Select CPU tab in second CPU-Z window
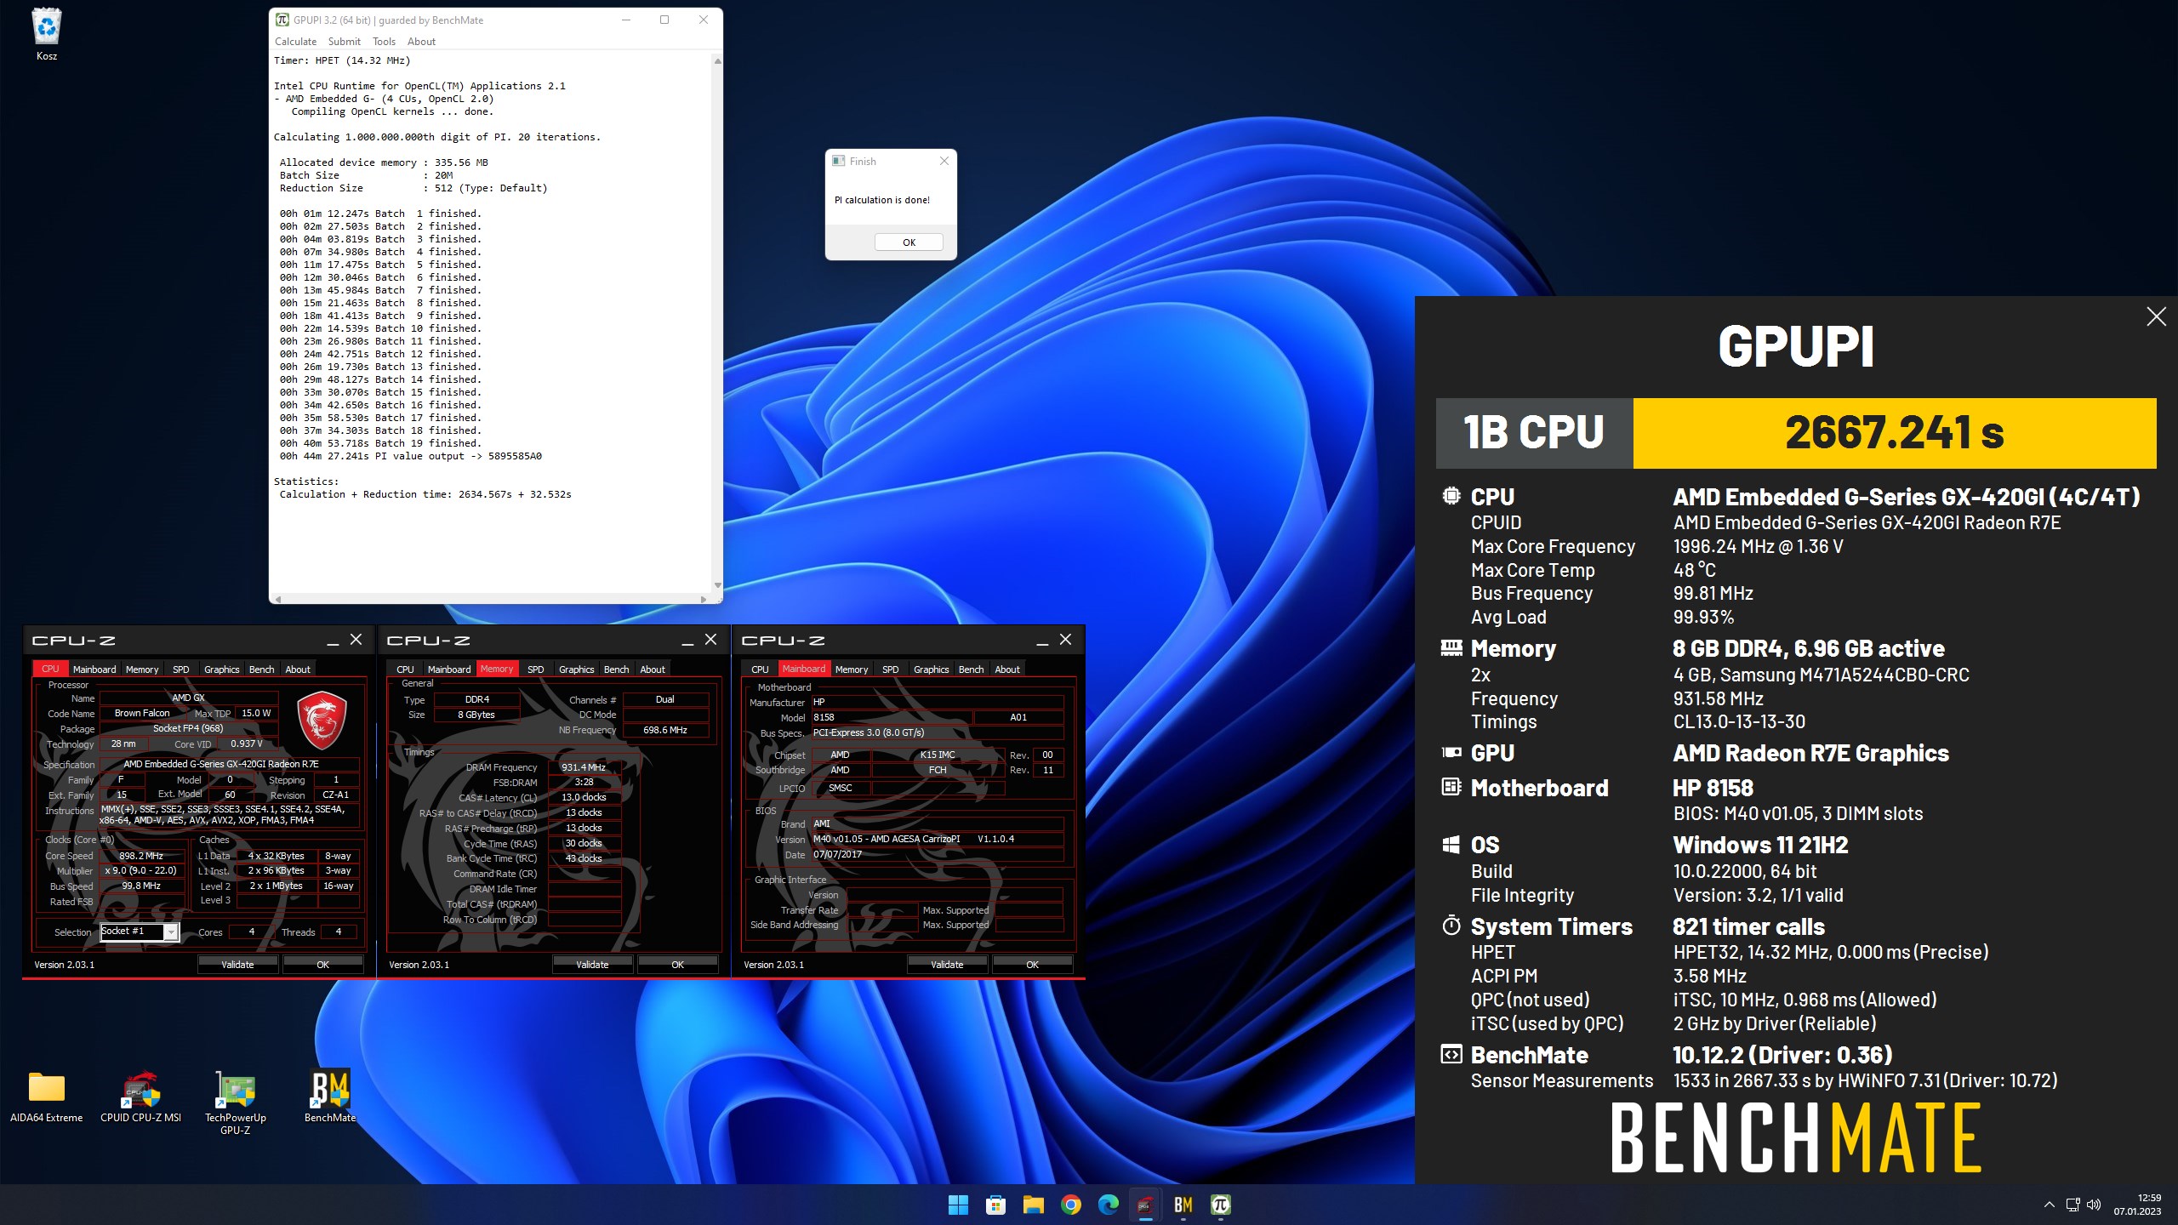This screenshot has height=1225, width=2178. pos(405,669)
